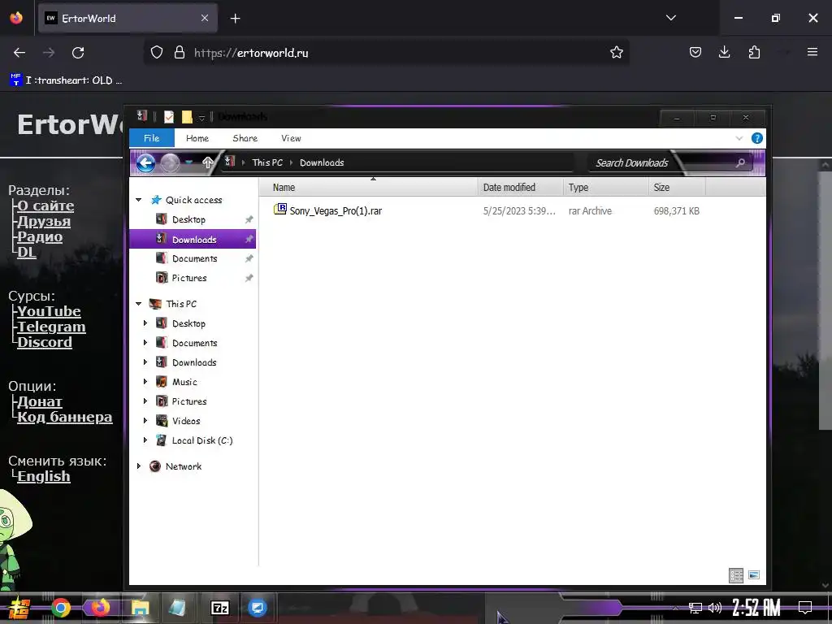Open the View ribbon tab
Screen dimensions: 832x624
coord(291,138)
